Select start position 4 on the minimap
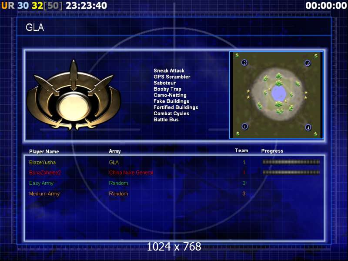The width and height of the screenshot is (348, 261). (308, 127)
